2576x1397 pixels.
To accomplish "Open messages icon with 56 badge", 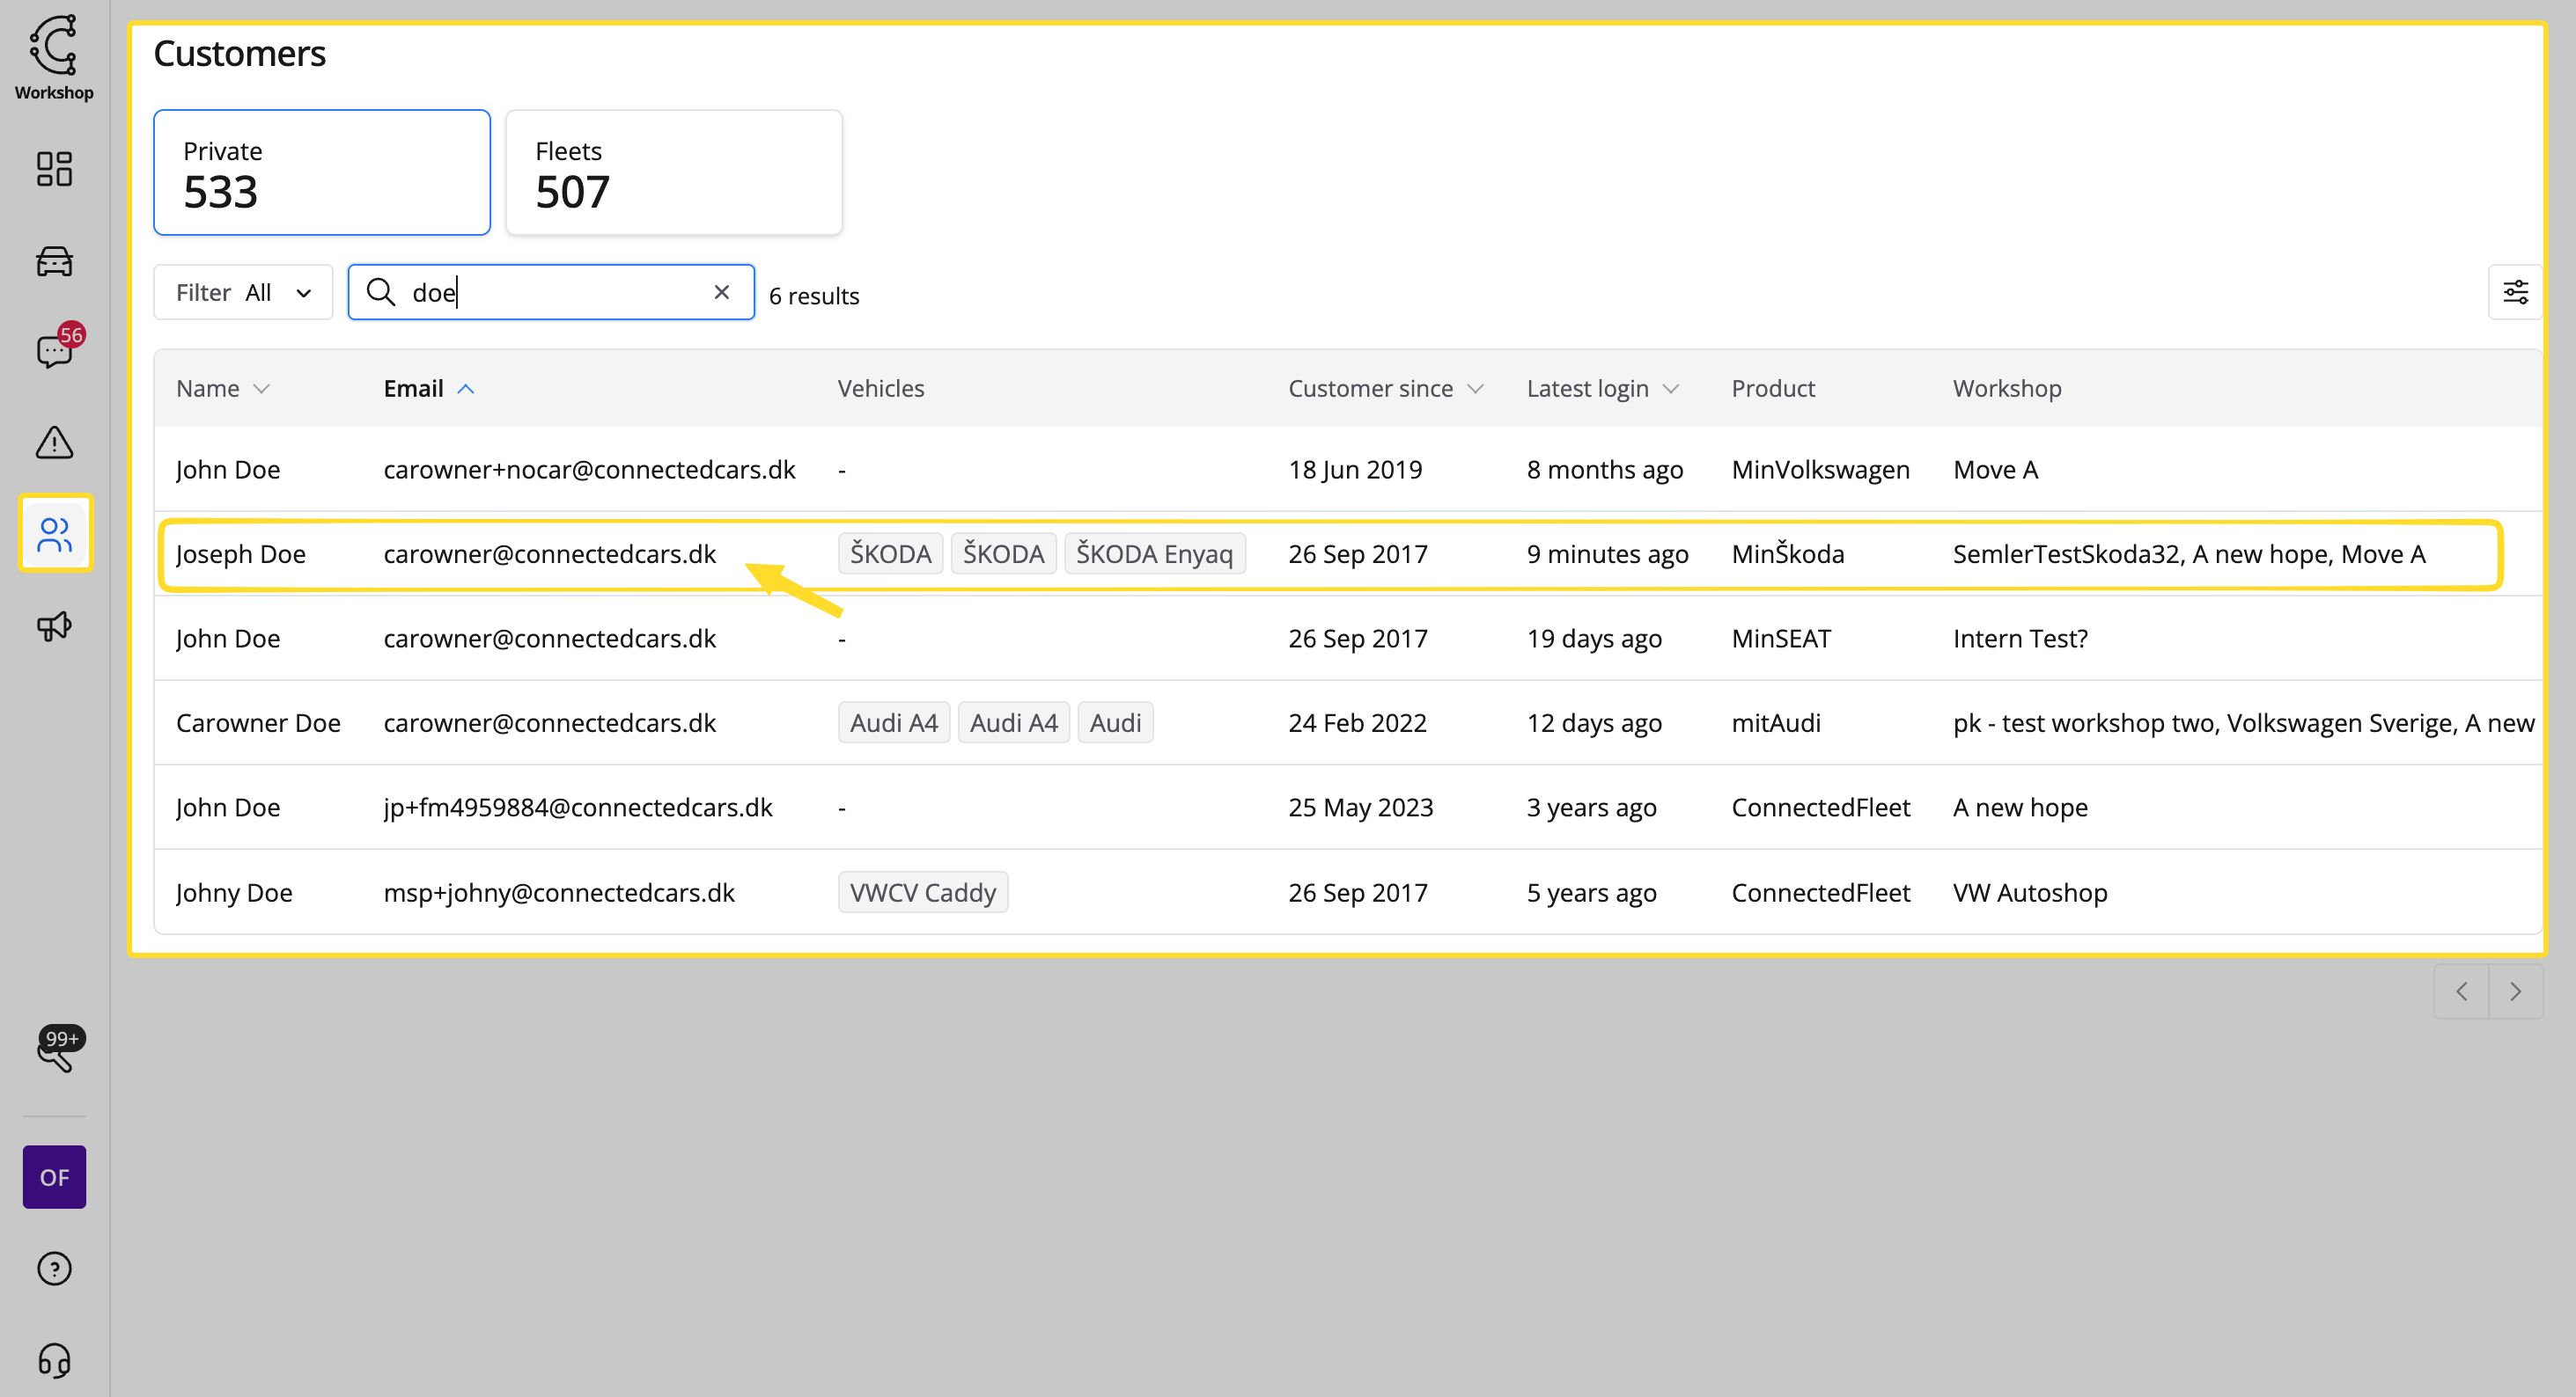I will (x=54, y=351).
